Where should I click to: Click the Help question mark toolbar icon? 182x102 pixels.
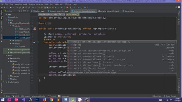[88, 8]
